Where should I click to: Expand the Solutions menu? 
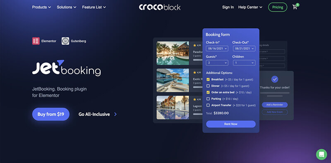pyautogui.click(x=67, y=7)
